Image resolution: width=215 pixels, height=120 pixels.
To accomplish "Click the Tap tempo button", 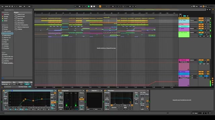I will [x=2, y=6].
